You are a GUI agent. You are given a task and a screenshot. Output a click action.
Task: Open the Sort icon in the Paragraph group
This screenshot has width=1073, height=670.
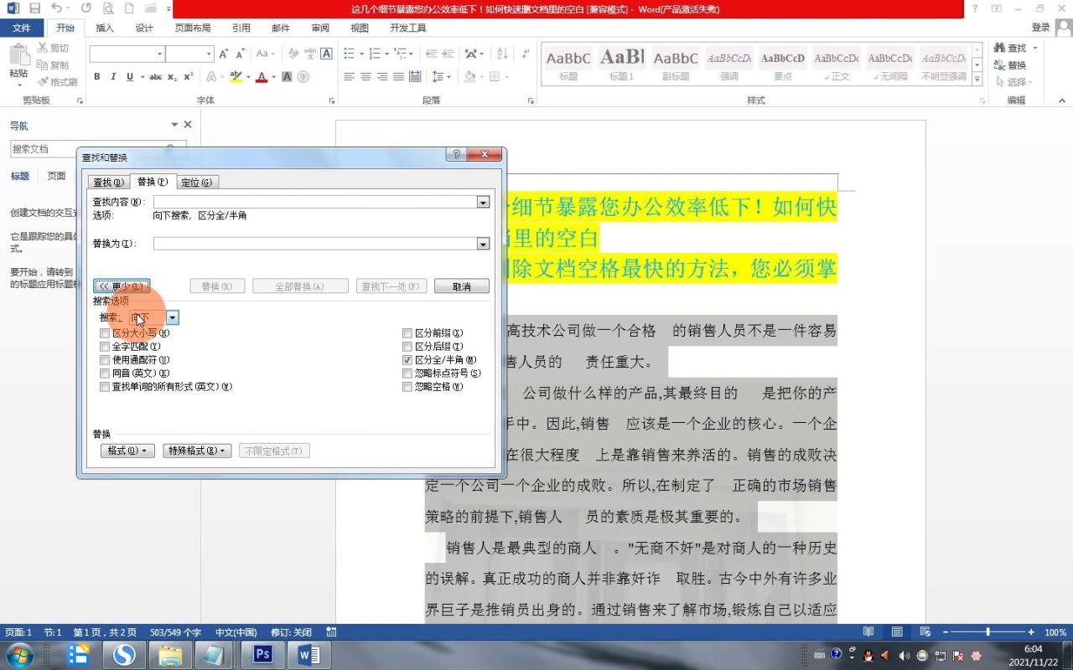504,52
